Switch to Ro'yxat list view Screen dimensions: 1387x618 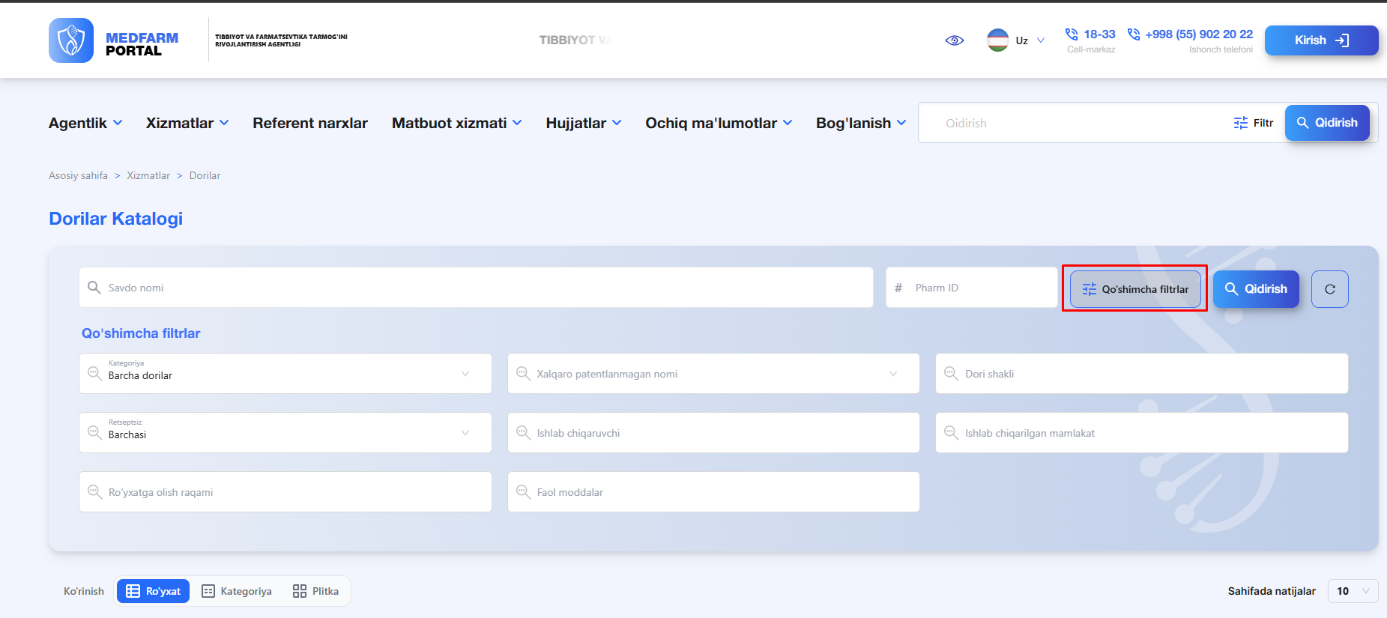[x=154, y=591]
